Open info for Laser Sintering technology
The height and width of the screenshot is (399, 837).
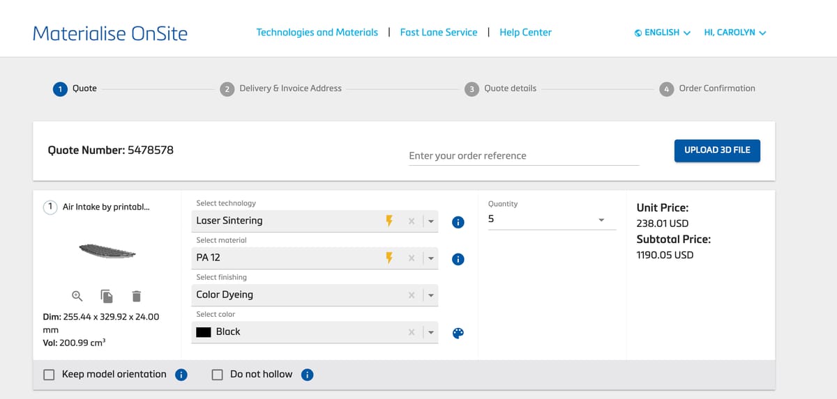(x=458, y=223)
